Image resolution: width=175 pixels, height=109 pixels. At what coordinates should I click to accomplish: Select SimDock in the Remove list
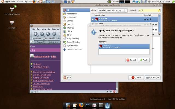coord(124,46)
